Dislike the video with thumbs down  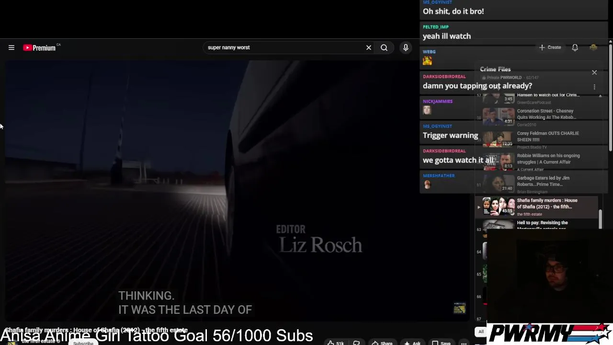(356, 343)
